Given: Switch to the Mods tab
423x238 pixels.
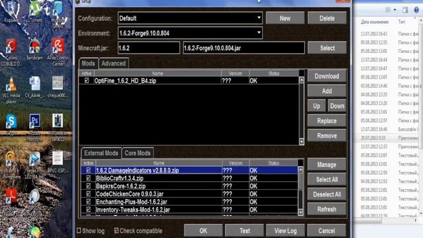Looking at the screenshot, I should click(88, 63).
